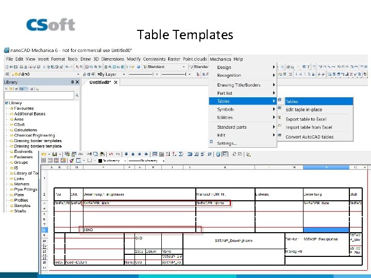This screenshot has width=371, height=278.
Task: Click the Paste icon in table editor
Action: [102, 154]
